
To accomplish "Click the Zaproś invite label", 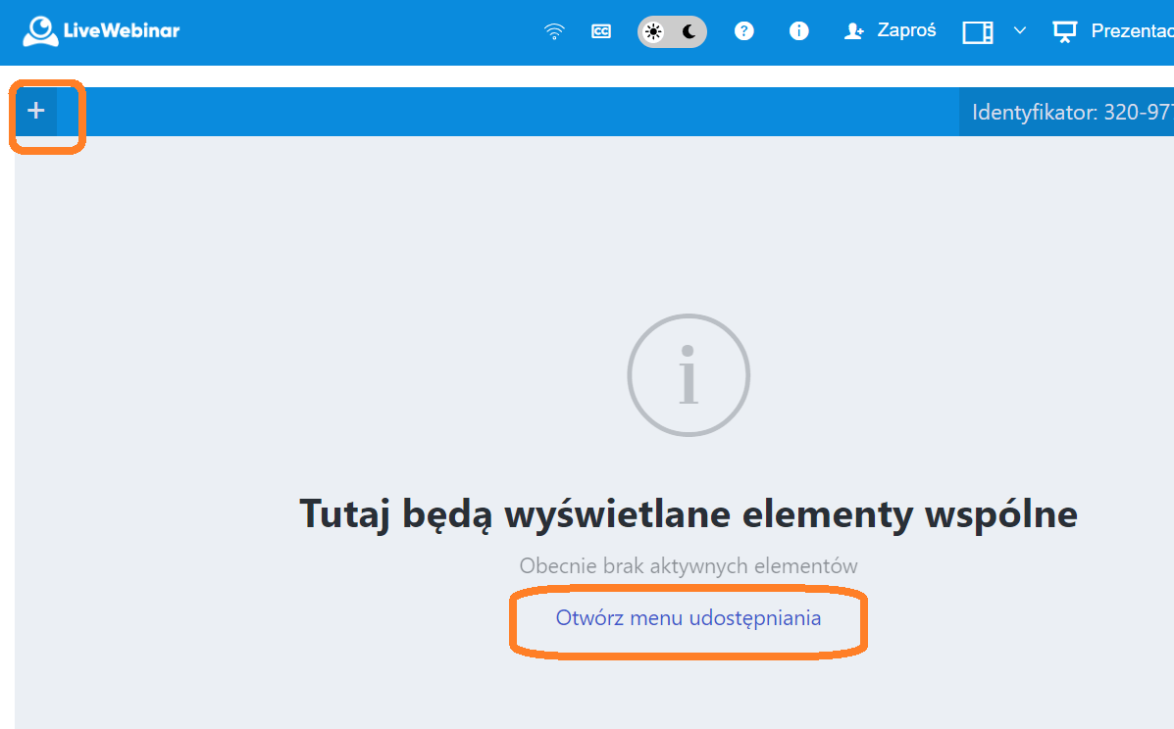I will tap(906, 30).
